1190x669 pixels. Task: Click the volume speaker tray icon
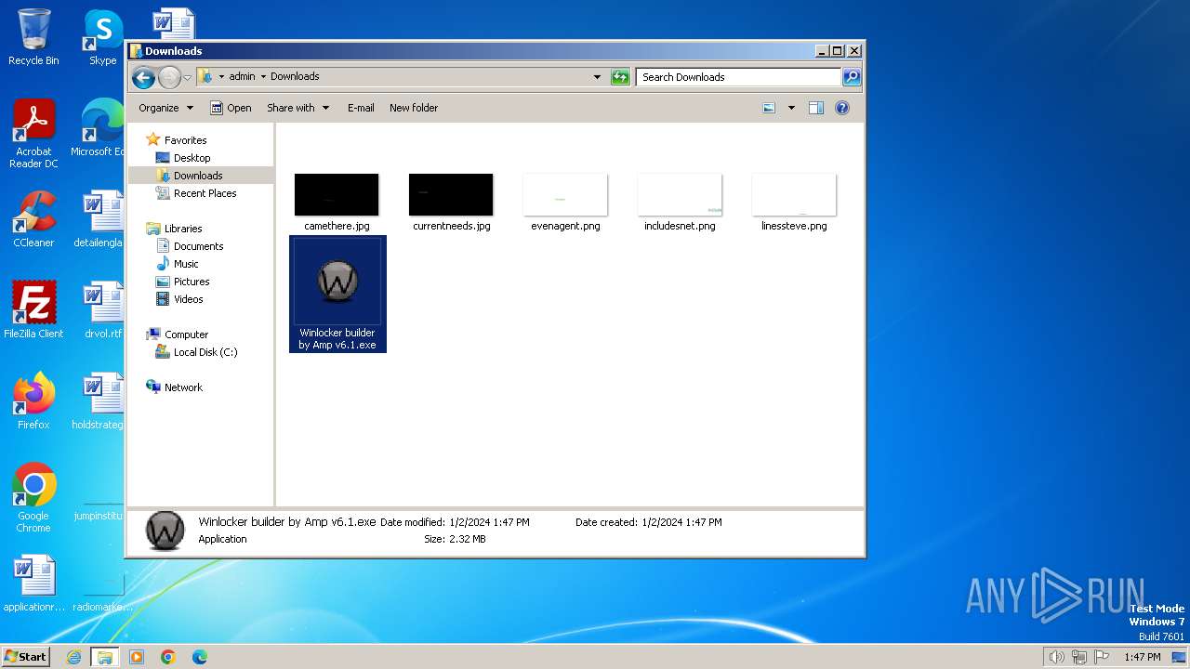(x=1056, y=657)
